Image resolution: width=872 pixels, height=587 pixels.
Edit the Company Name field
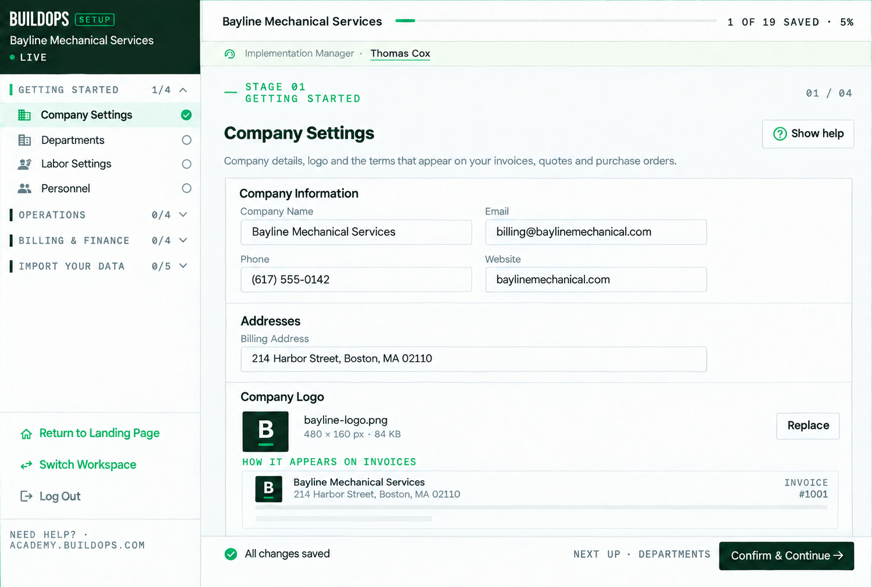[x=356, y=232]
